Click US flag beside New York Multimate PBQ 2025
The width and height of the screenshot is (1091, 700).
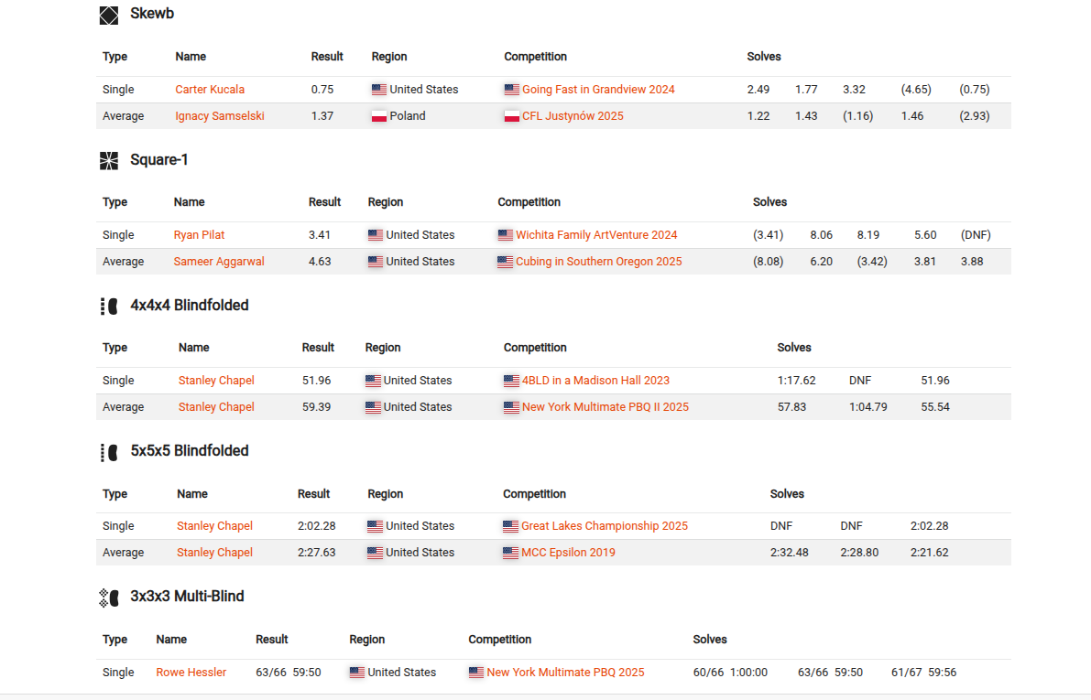(476, 673)
